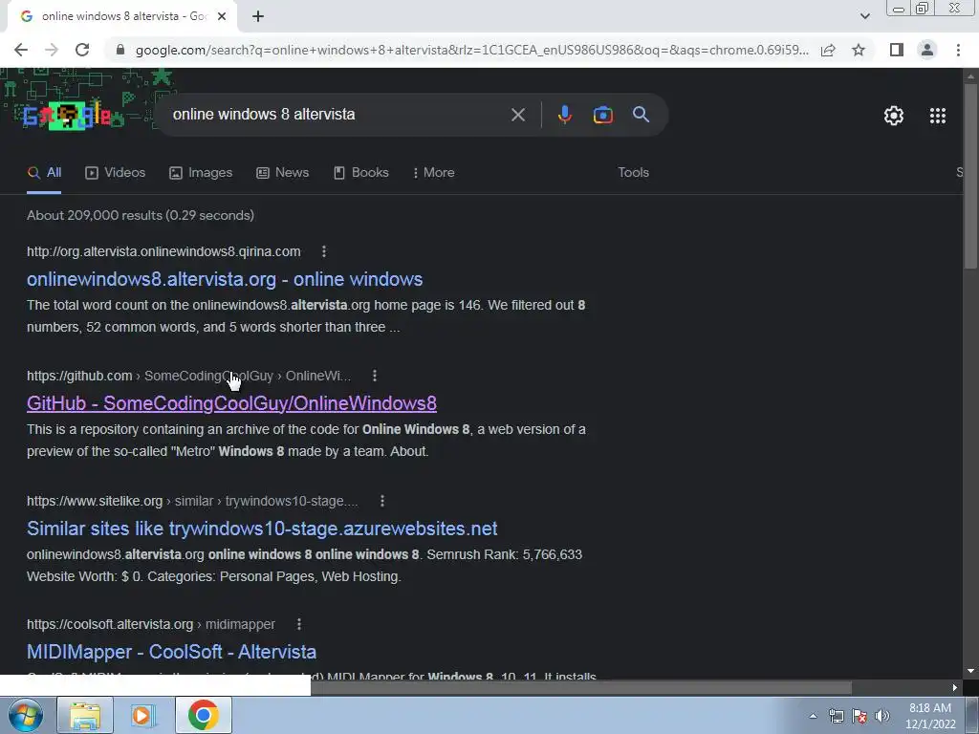Close the 'online windows 8 altervista' tab
This screenshot has width=979, height=734.
point(222,17)
